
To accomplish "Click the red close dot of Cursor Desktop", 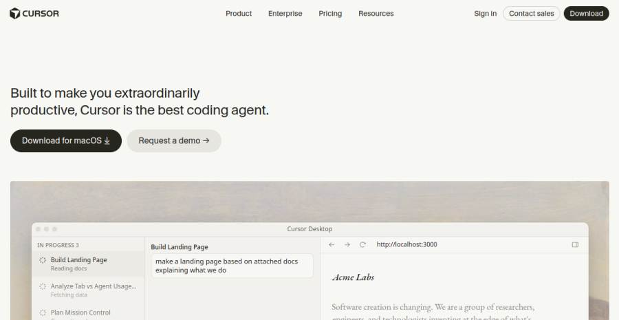I will click(x=39, y=229).
